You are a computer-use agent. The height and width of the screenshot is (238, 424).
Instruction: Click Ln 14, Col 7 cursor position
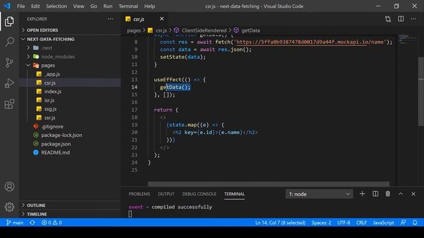point(280,223)
